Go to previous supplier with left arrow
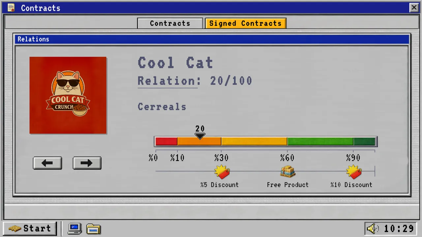The height and width of the screenshot is (237, 422). pos(47,163)
